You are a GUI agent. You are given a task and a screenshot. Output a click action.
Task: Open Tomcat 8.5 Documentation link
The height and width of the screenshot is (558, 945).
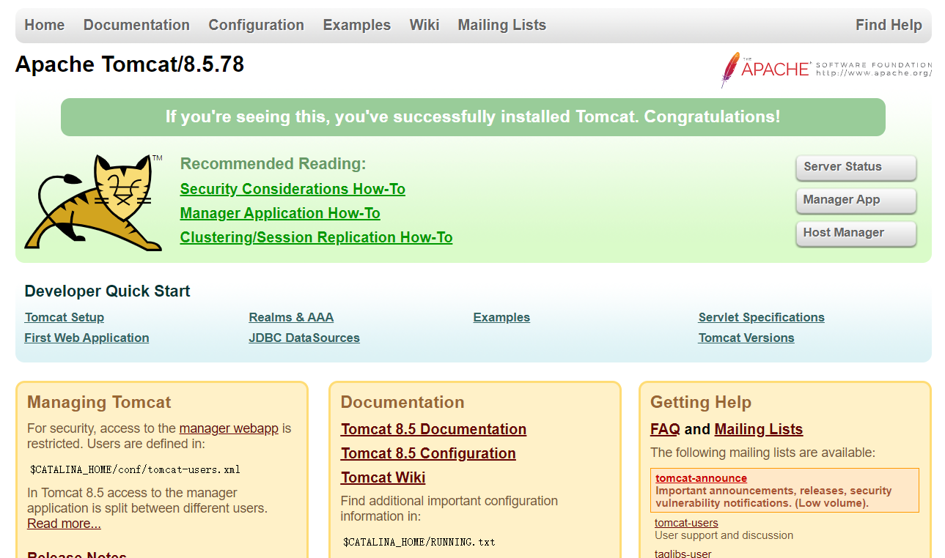pyautogui.click(x=433, y=429)
